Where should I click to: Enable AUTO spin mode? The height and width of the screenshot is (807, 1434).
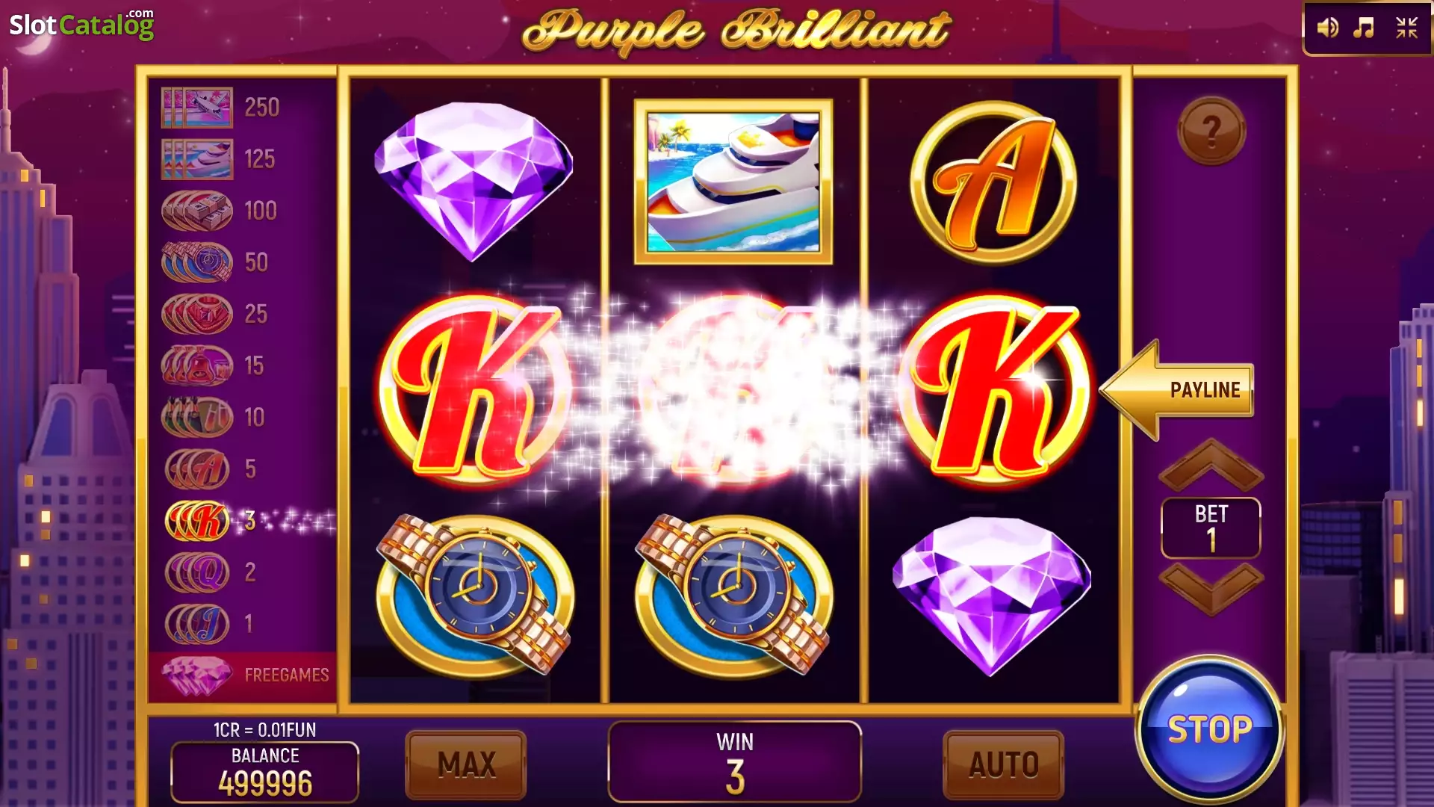[x=1004, y=764]
